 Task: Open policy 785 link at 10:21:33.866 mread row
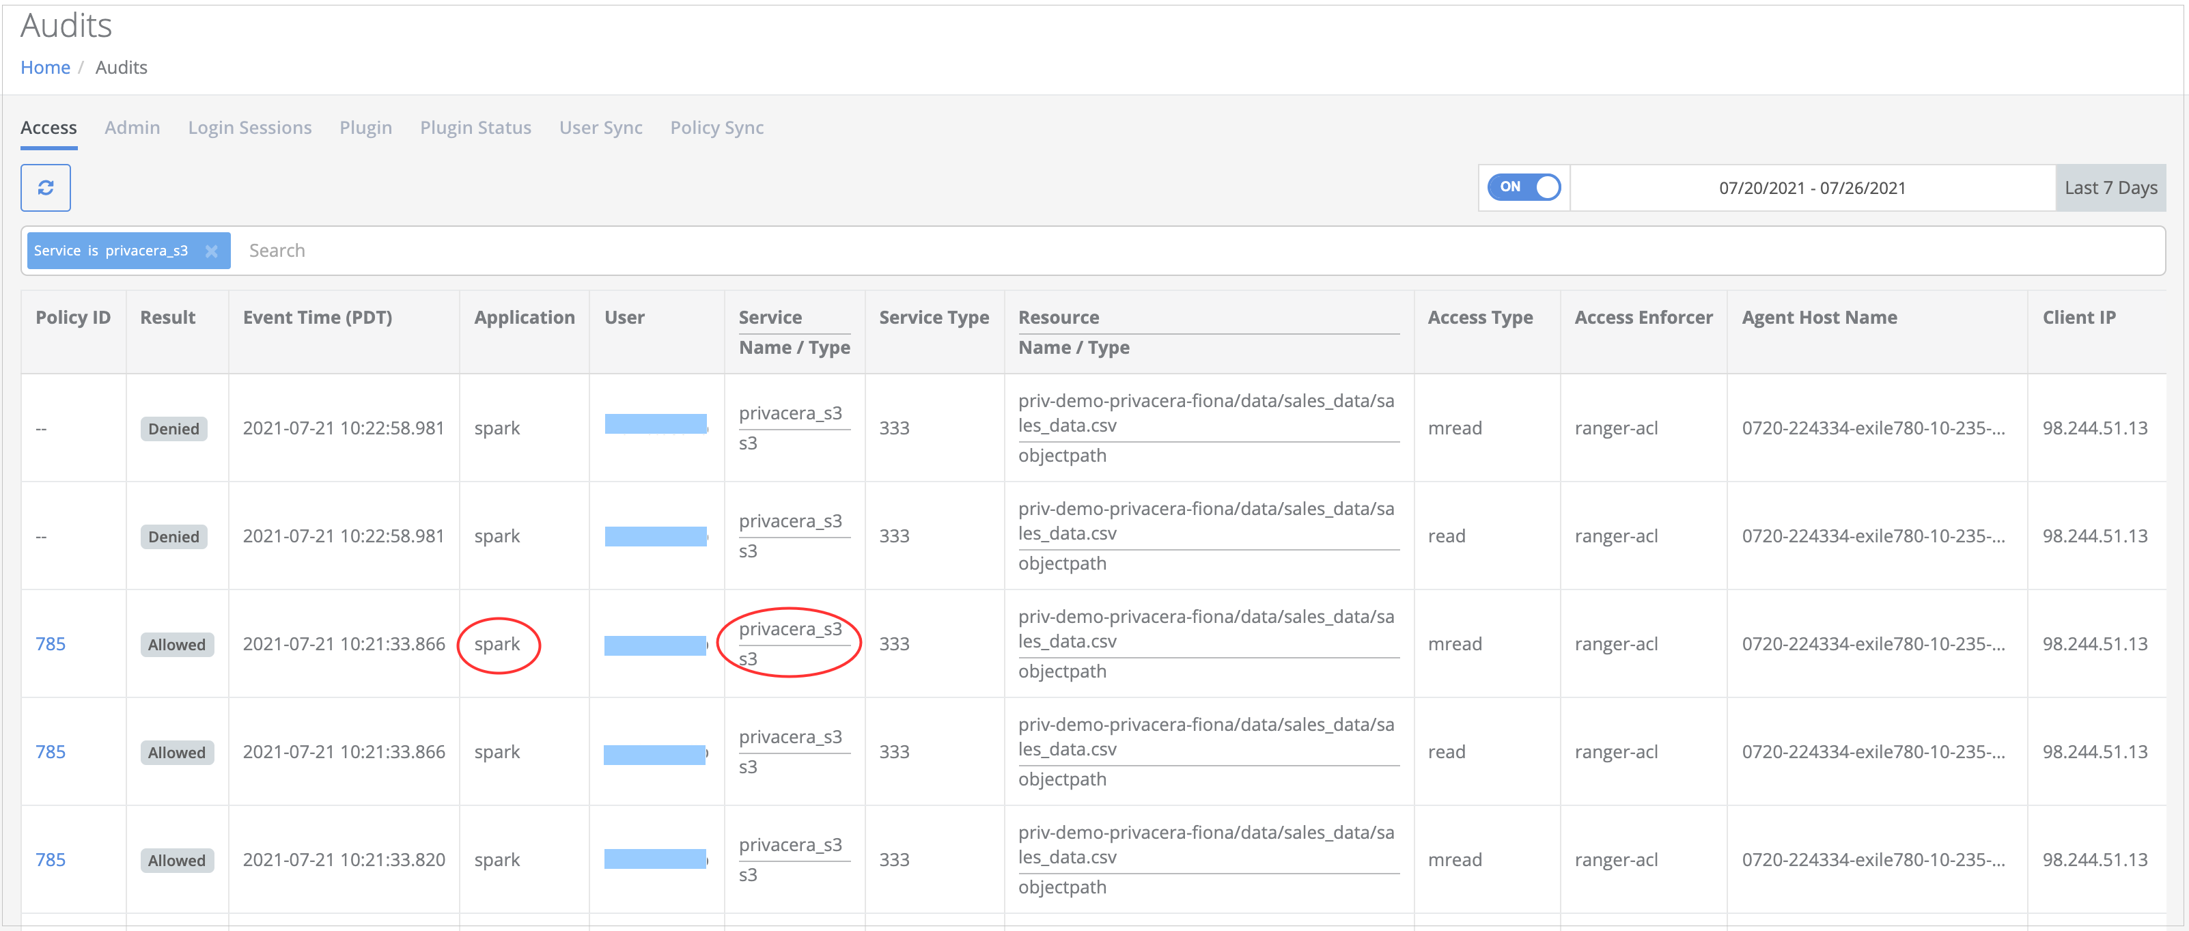click(x=50, y=644)
